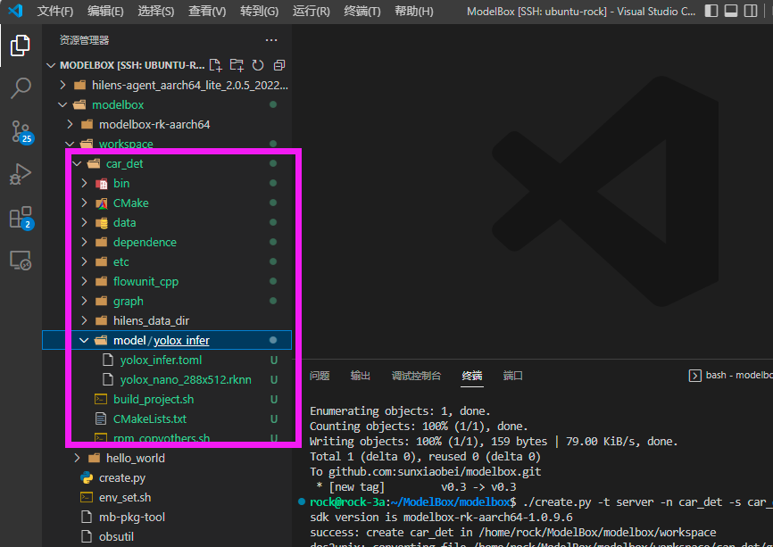Open explorer More Actions ellipsis menu
Screen dimensions: 773x547
coord(271,40)
